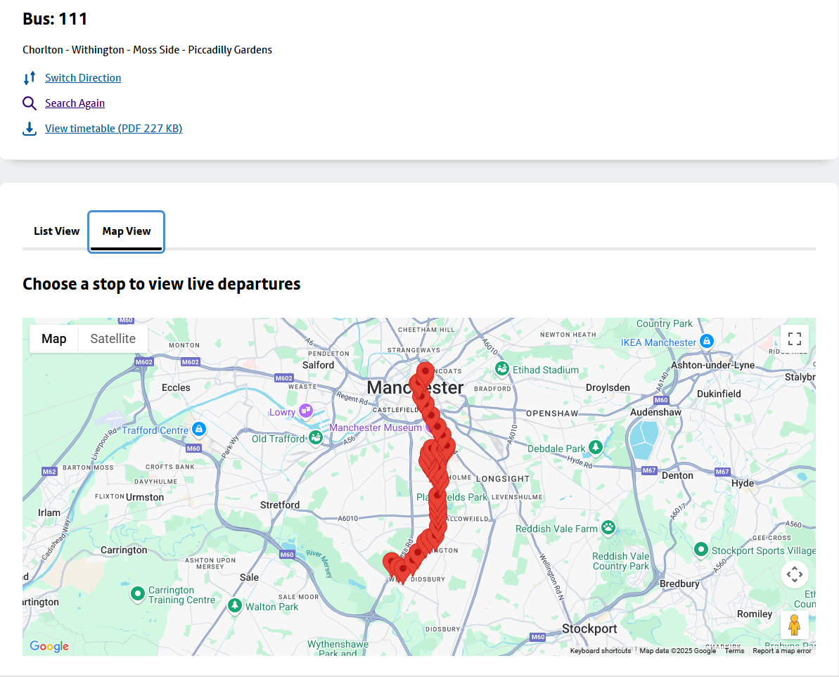Click the Salford map label
The width and height of the screenshot is (839, 677).
pos(319,366)
